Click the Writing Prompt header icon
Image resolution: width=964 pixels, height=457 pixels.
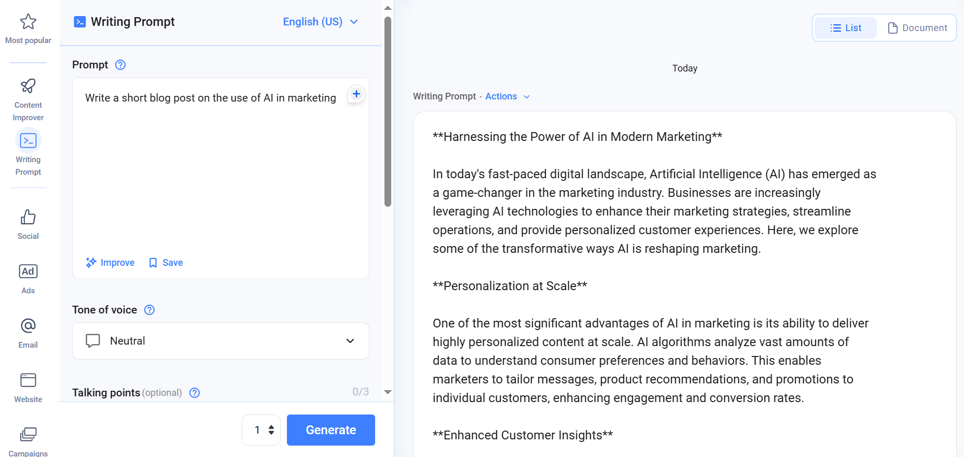pos(80,22)
